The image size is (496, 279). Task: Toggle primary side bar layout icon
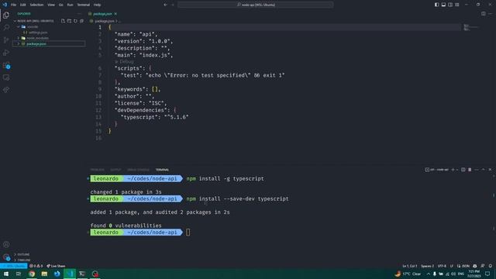(x=436, y=5)
